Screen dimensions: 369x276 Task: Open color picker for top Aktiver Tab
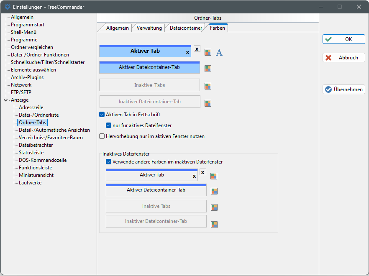pyautogui.click(x=208, y=52)
